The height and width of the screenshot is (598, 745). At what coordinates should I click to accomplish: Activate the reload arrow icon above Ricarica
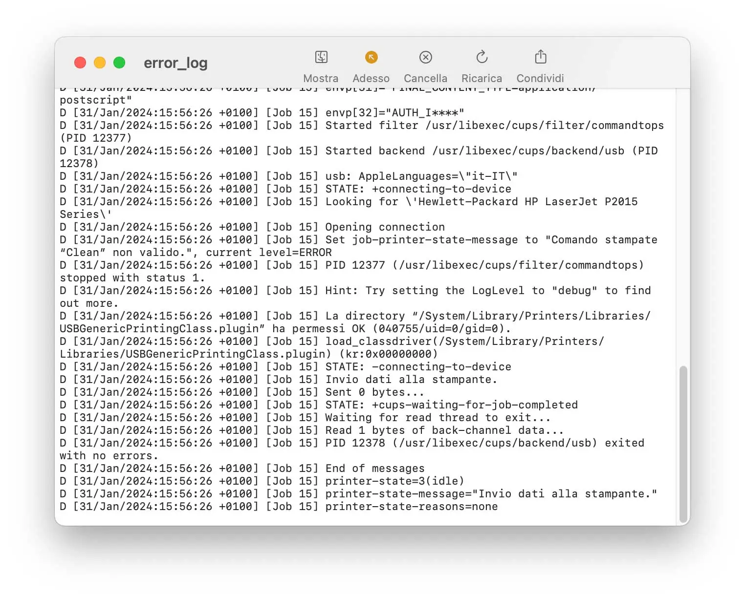coord(482,57)
